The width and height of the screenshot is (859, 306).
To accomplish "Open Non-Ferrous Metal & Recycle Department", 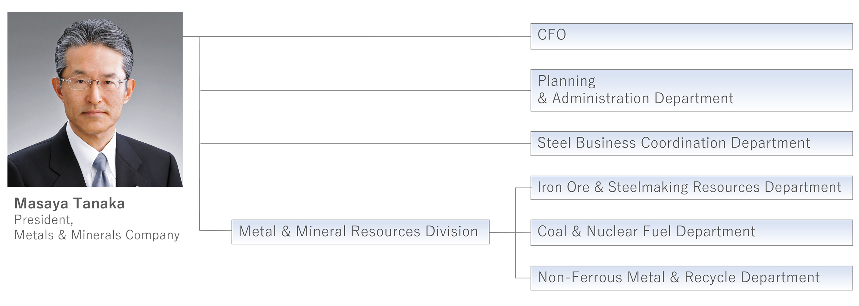I will tap(691, 278).
